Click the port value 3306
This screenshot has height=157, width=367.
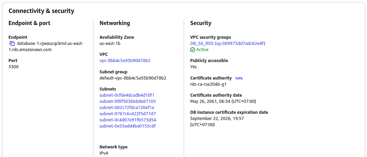tap(13, 67)
